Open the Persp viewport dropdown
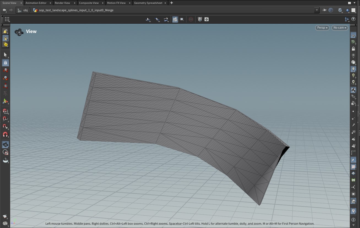The image size is (360, 228). point(322,28)
